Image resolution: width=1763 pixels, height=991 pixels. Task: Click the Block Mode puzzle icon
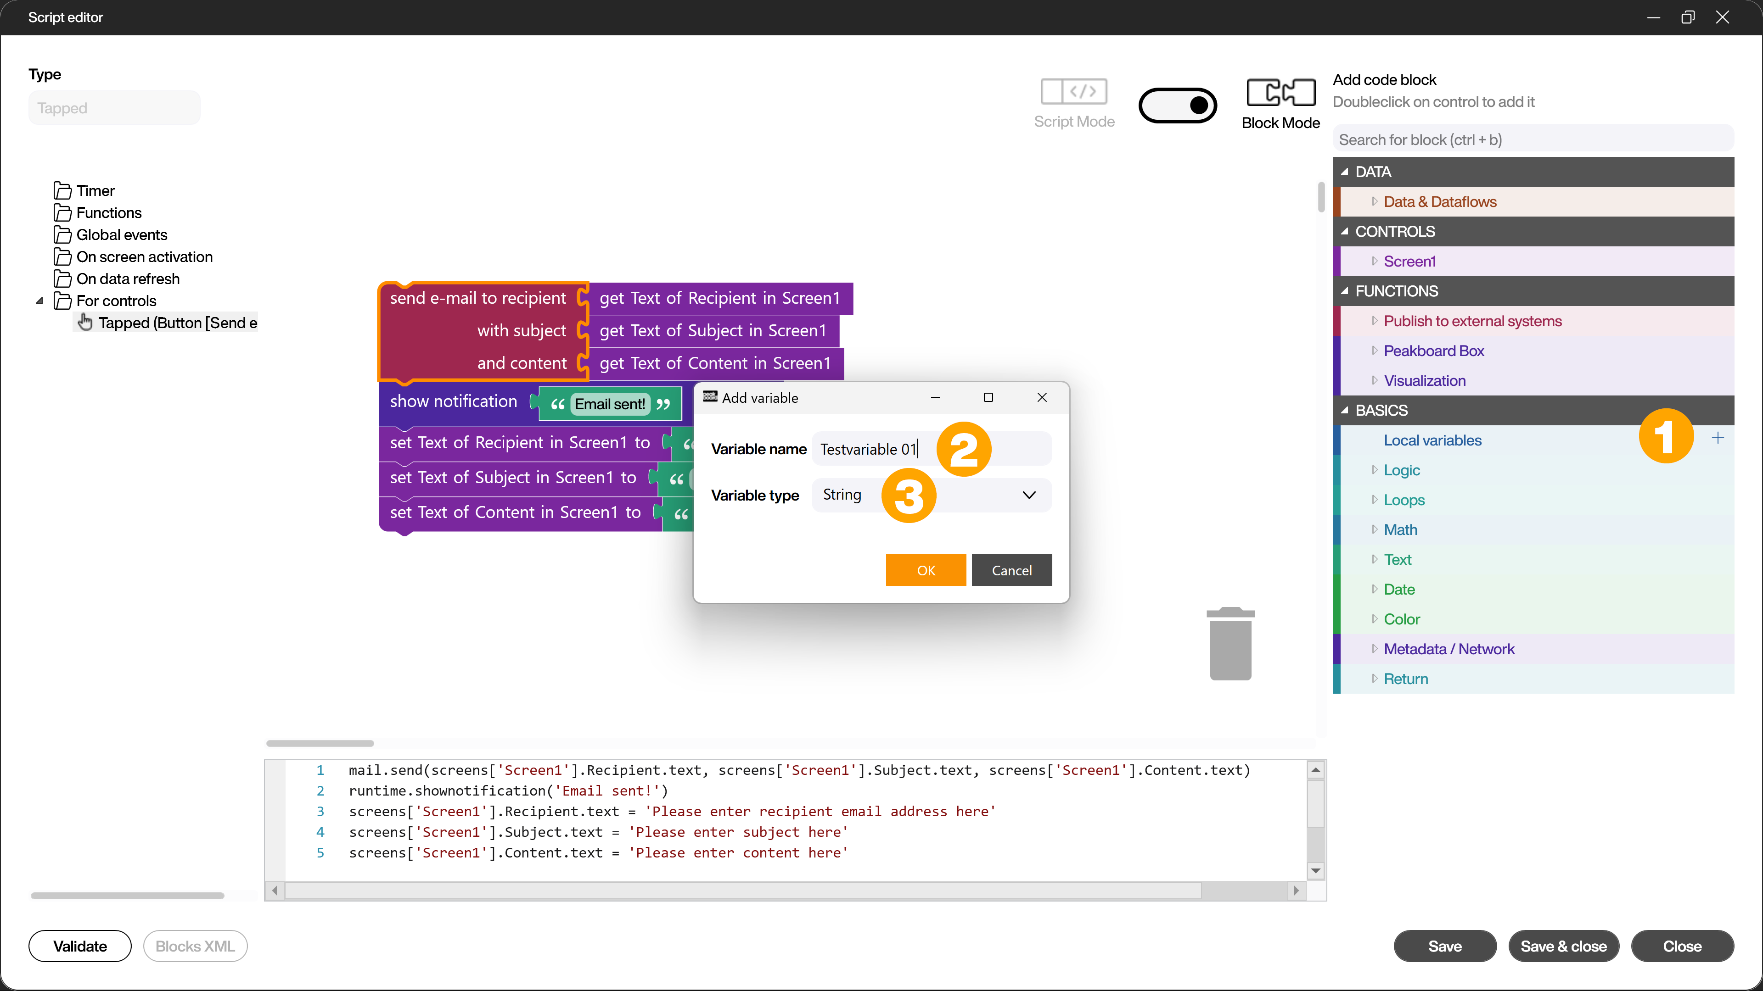[1280, 92]
